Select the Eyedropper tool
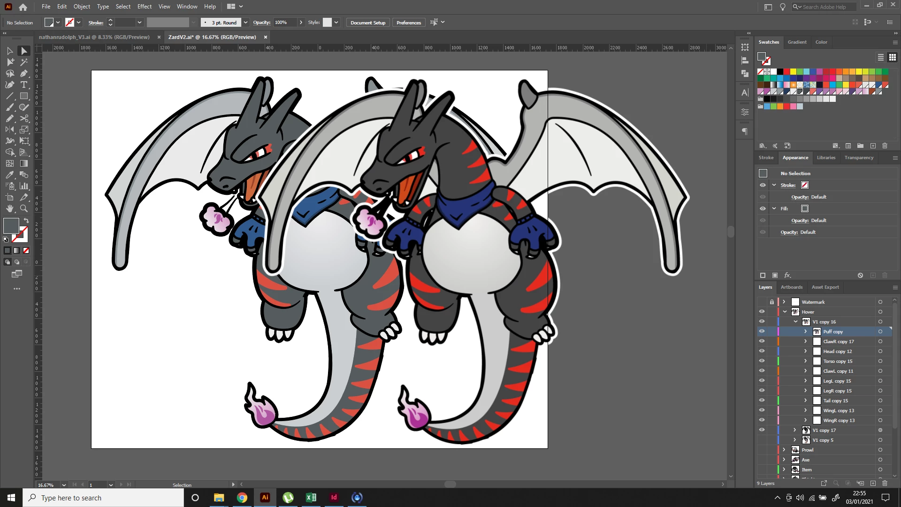Image resolution: width=901 pixels, height=507 pixels. [x=10, y=175]
